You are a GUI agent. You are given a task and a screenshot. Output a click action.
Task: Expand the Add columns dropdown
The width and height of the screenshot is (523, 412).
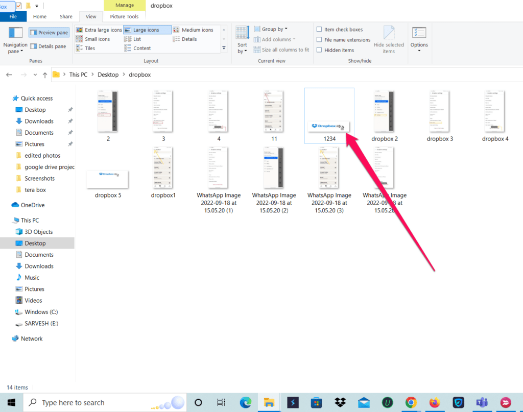(274, 39)
